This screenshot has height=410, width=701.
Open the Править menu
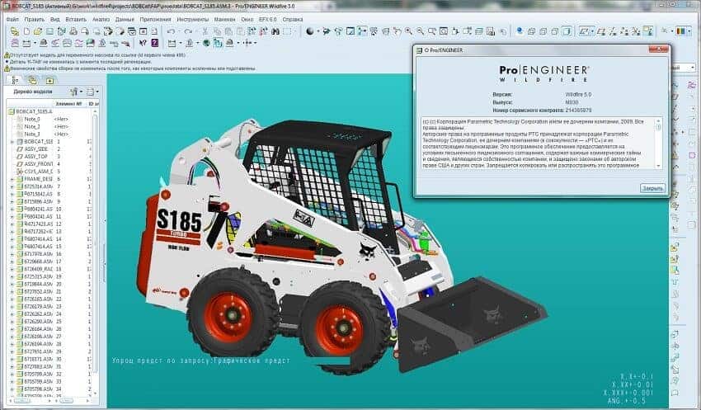[34, 20]
